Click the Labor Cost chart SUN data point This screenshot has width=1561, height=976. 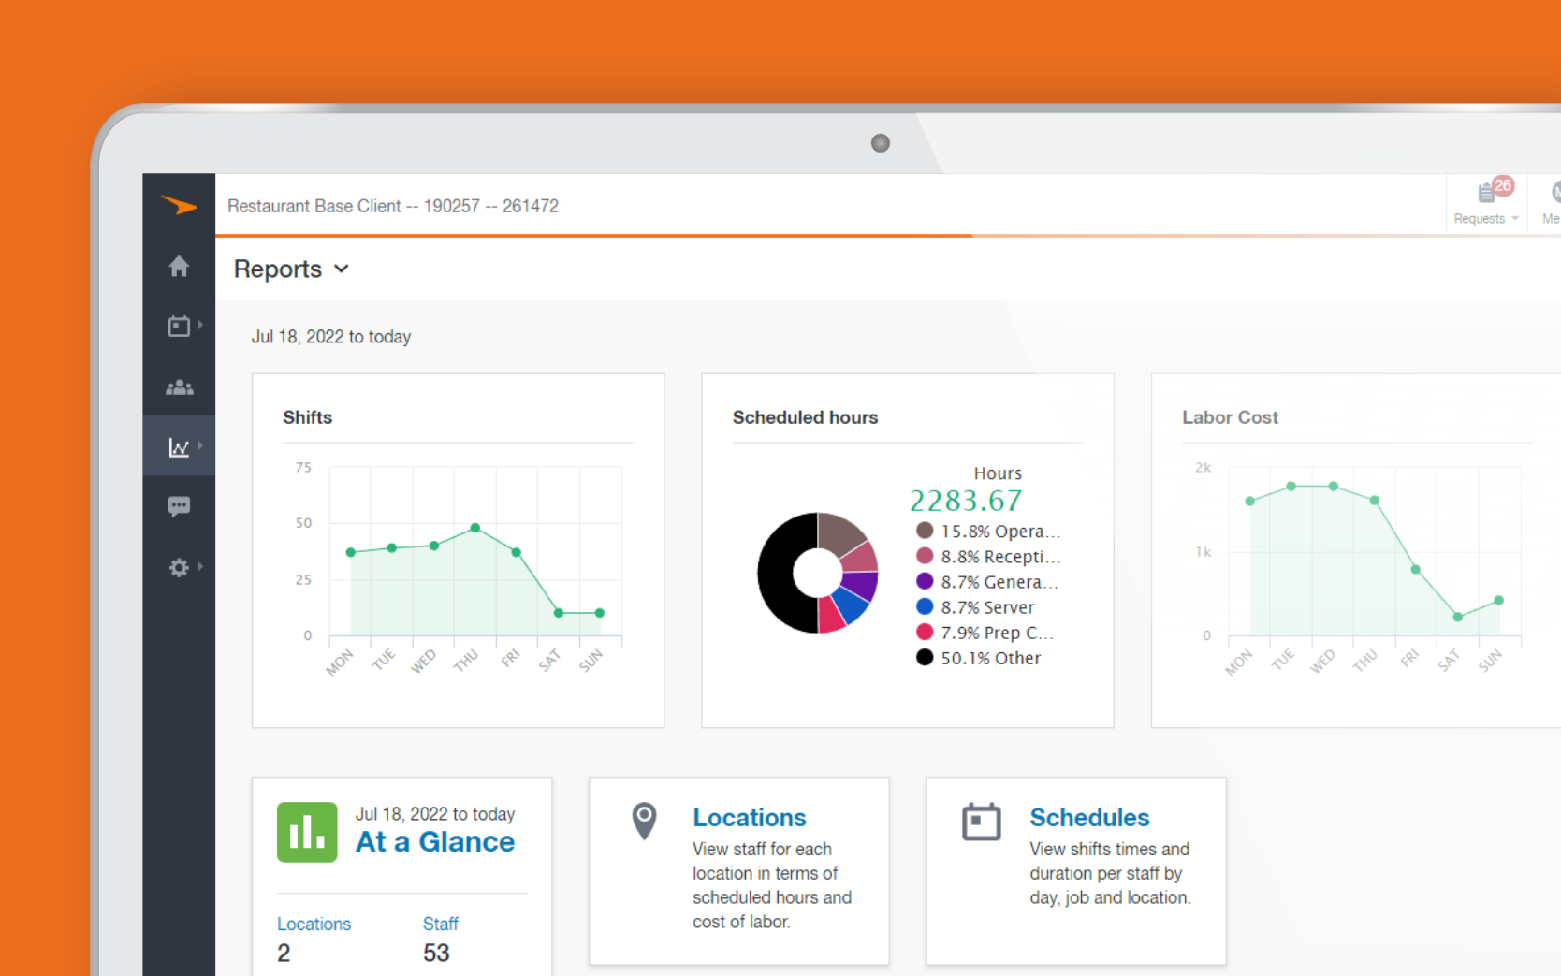pos(1498,601)
